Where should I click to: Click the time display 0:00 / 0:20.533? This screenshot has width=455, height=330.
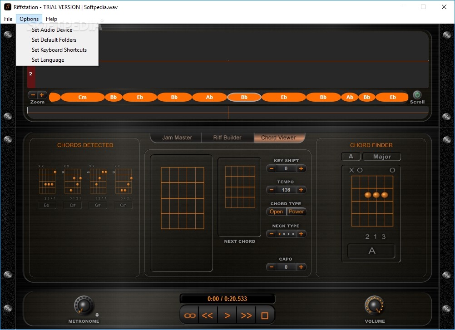227,299
